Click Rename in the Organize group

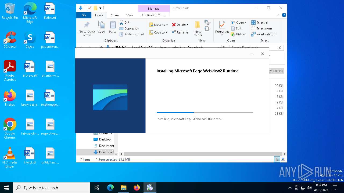(x=180, y=32)
